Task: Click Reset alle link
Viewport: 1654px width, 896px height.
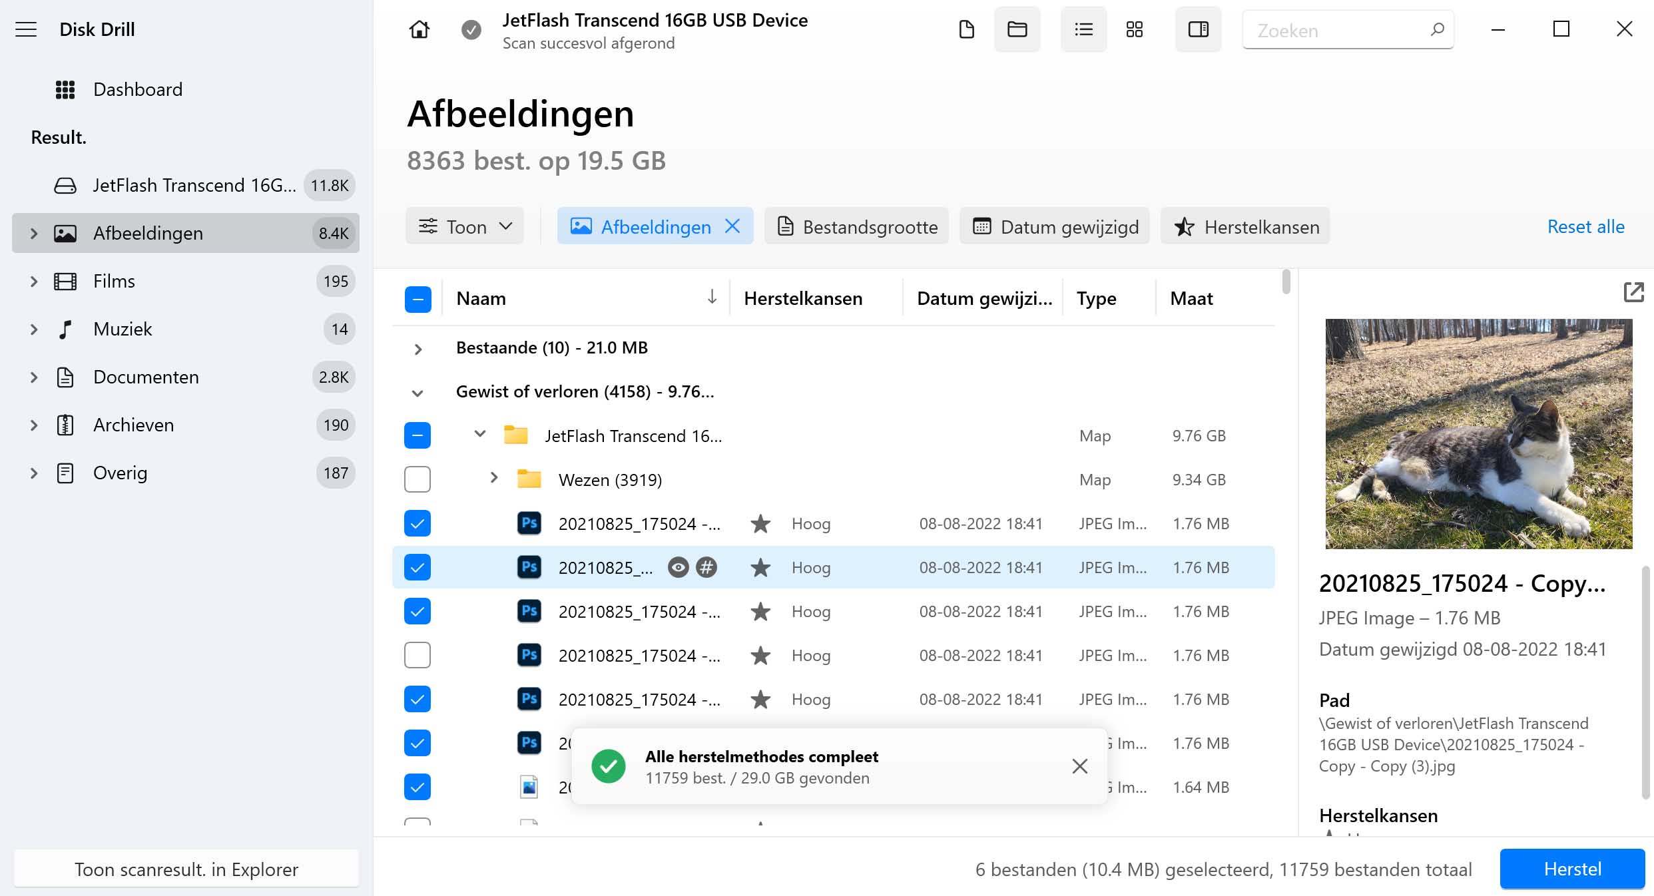Action: [x=1585, y=226]
